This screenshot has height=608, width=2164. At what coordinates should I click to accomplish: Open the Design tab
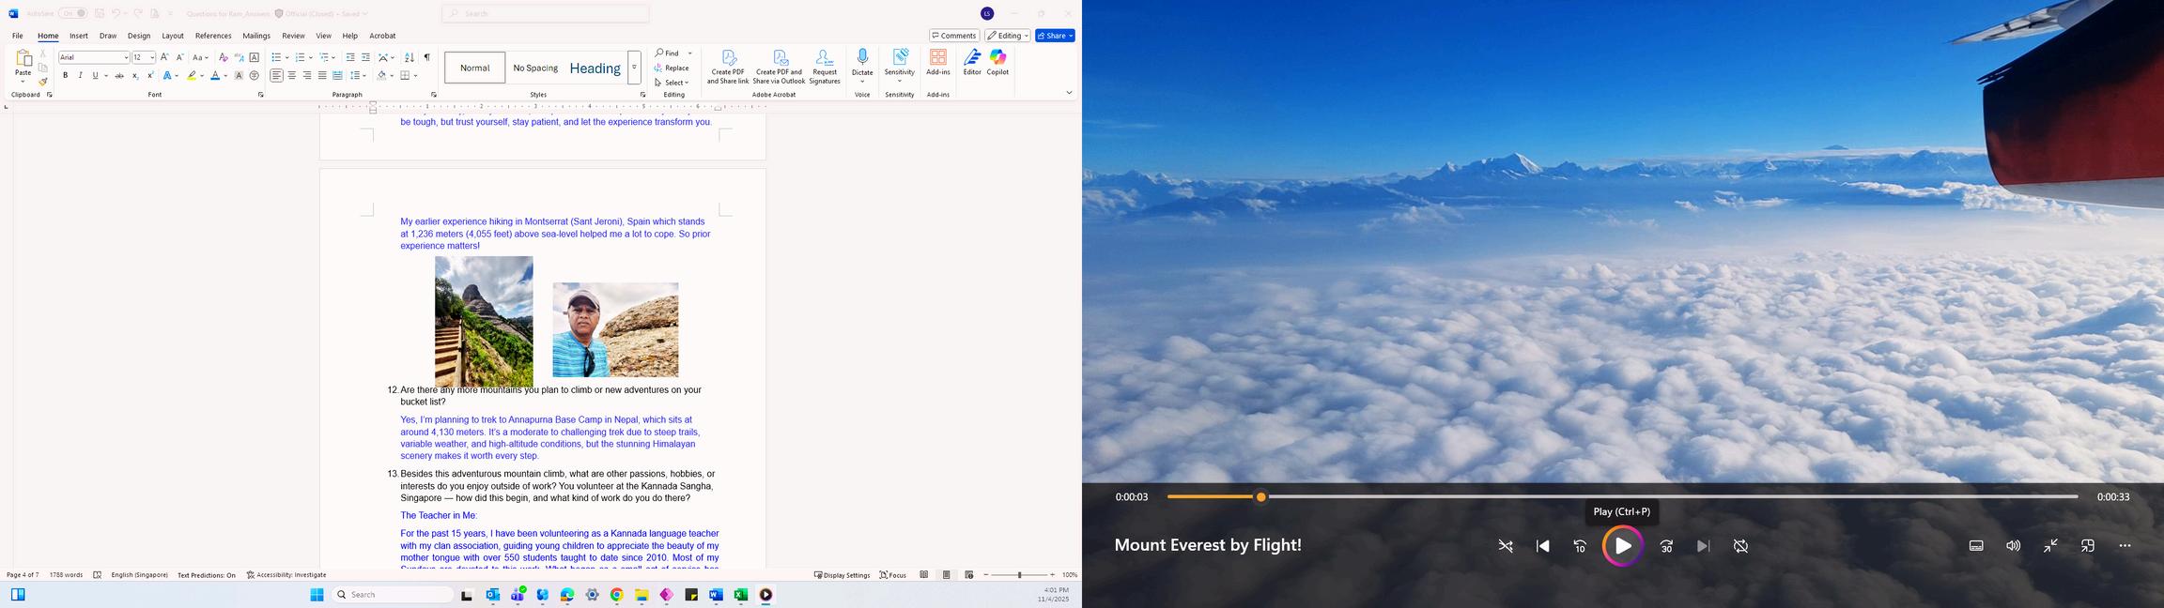[x=139, y=36]
